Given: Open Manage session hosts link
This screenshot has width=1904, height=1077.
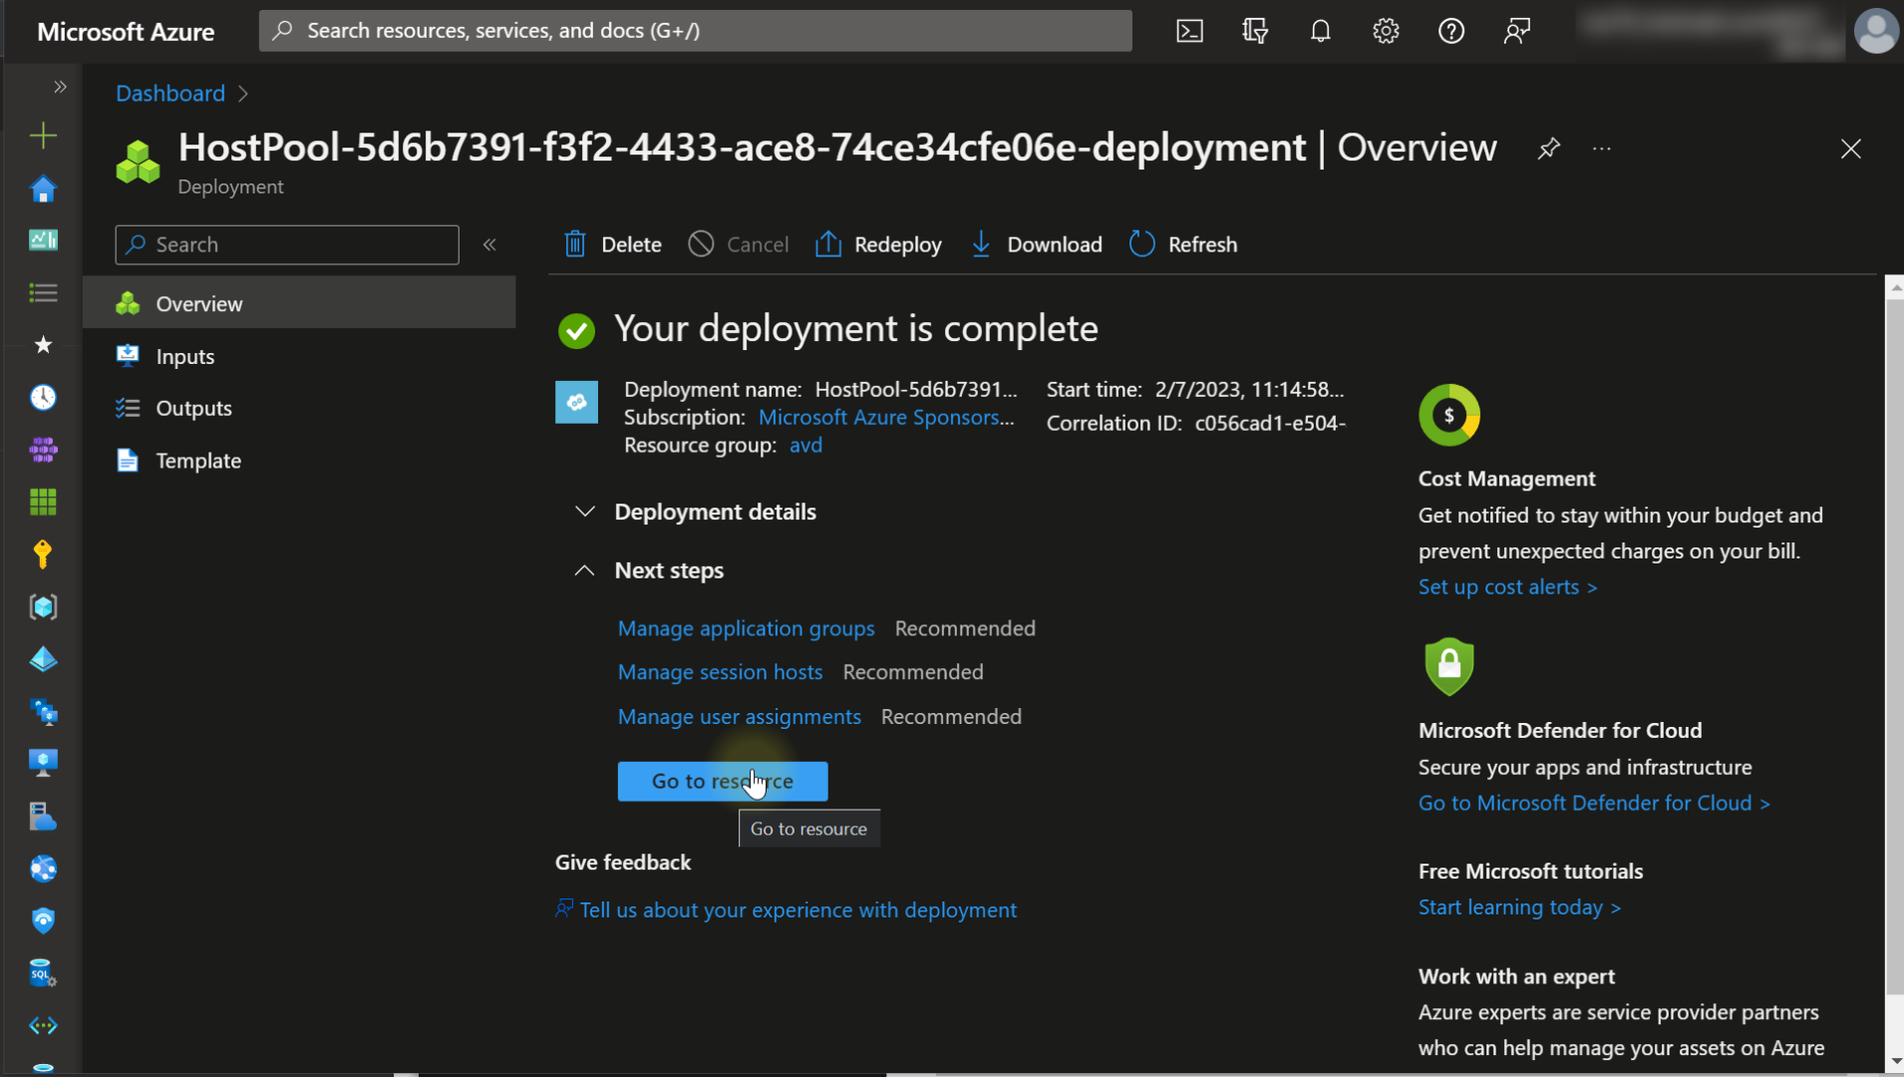Looking at the screenshot, I should 720,672.
